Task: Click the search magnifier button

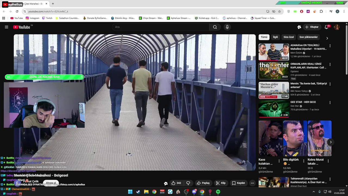Action: coord(215,27)
